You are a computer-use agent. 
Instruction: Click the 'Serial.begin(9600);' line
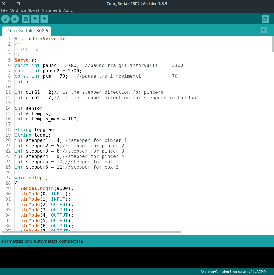[47, 189]
